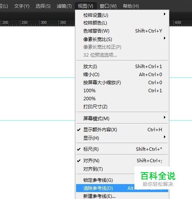Click 清除参考线(D) to clear guides

(122, 188)
